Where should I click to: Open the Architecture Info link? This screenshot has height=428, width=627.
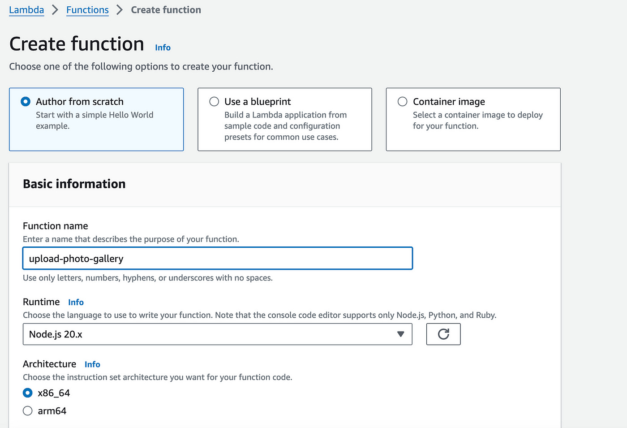tap(92, 364)
